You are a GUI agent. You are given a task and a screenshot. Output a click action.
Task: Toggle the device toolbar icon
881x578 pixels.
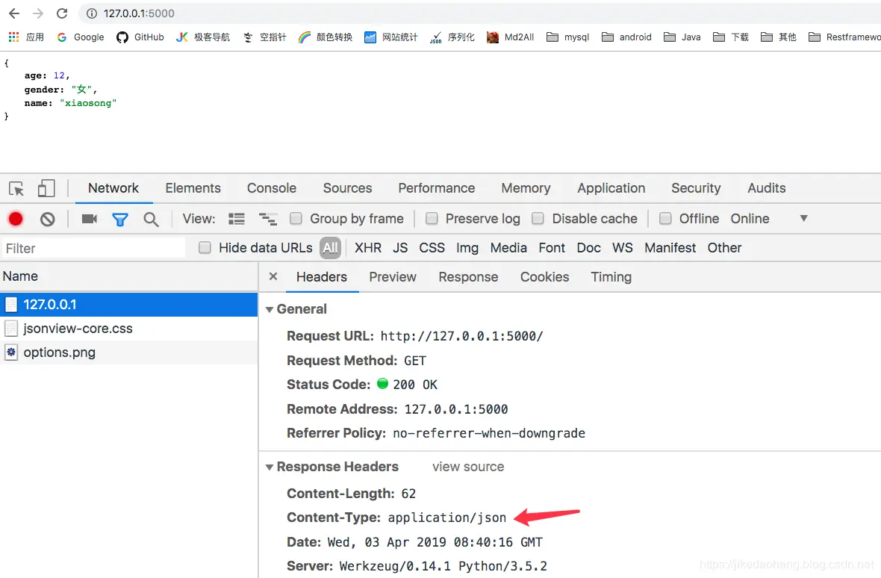46,188
